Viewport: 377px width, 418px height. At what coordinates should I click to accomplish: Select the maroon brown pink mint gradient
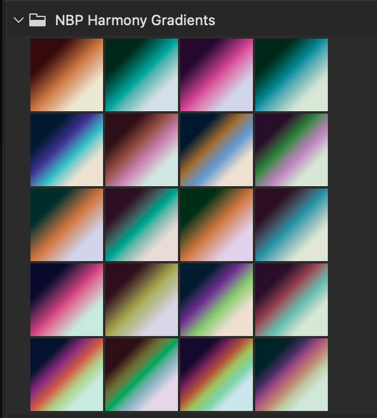click(142, 150)
